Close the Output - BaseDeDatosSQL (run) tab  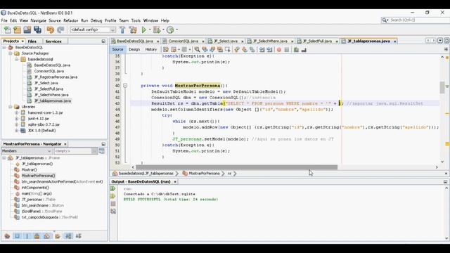point(175,182)
